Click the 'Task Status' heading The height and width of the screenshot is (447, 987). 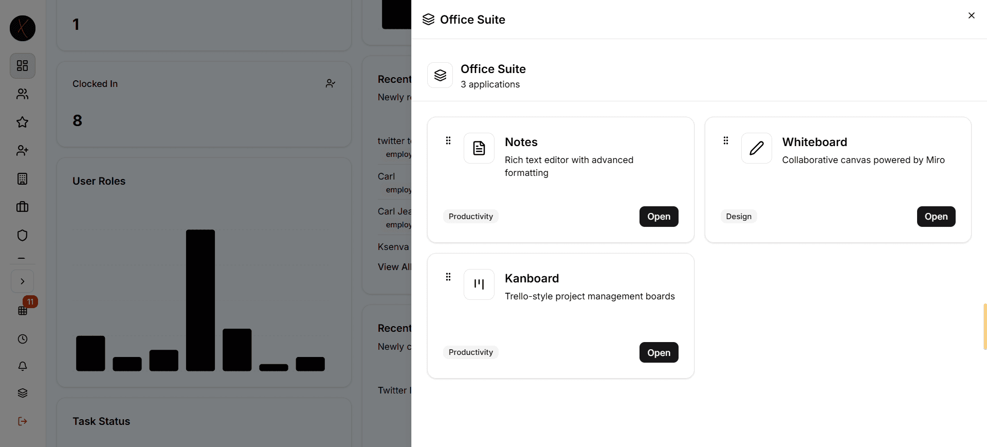pyautogui.click(x=101, y=421)
